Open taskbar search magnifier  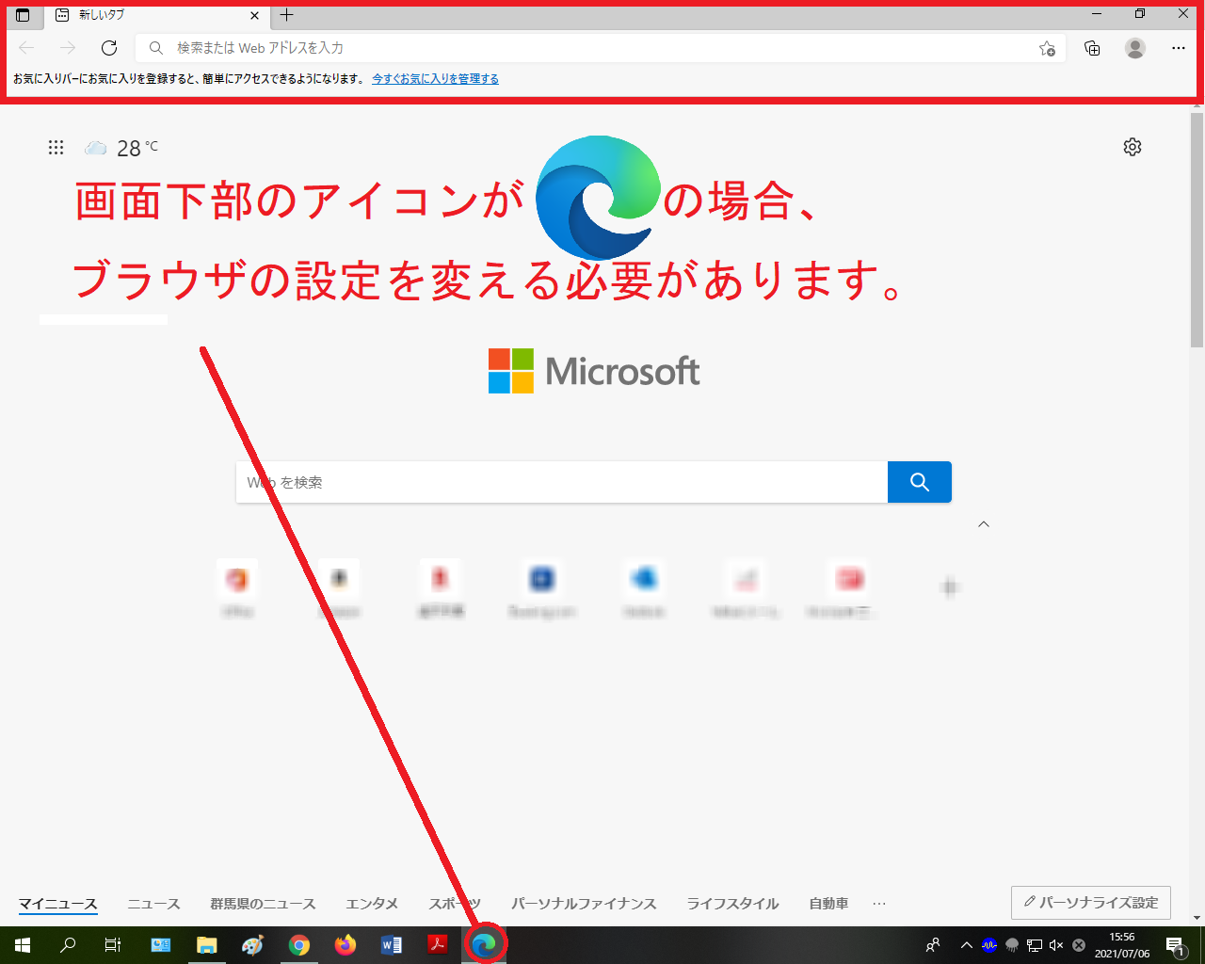tap(68, 945)
